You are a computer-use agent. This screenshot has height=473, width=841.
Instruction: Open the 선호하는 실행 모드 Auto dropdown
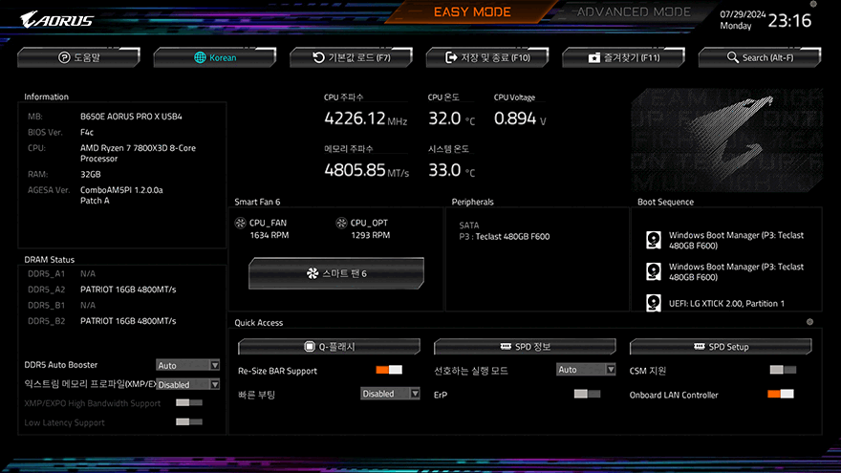586,370
